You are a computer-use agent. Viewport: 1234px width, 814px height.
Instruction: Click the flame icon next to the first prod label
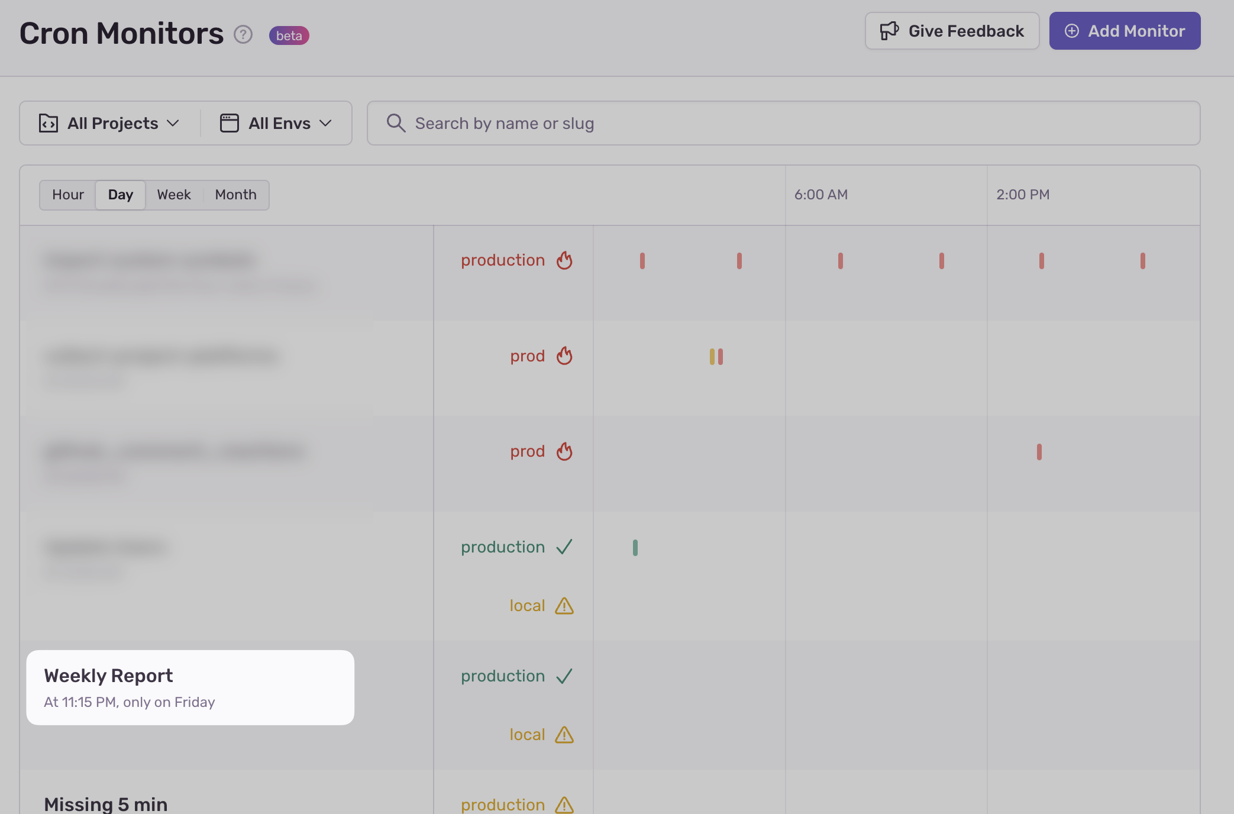point(564,356)
